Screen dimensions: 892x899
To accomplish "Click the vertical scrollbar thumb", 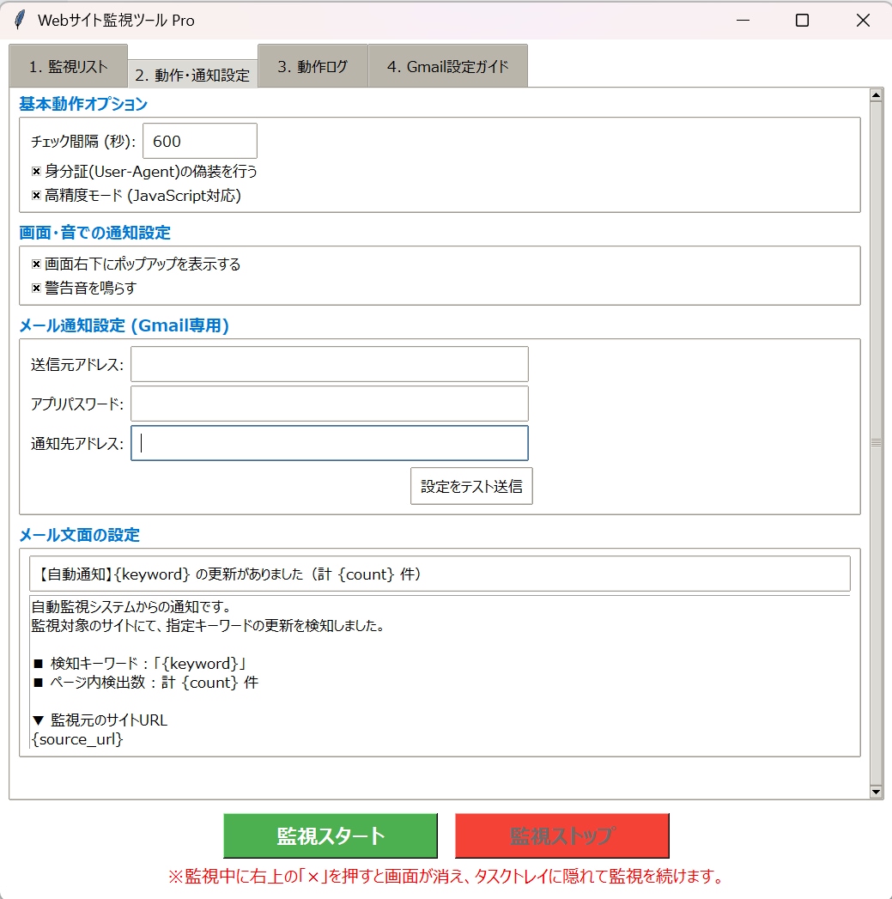I will [876, 443].
